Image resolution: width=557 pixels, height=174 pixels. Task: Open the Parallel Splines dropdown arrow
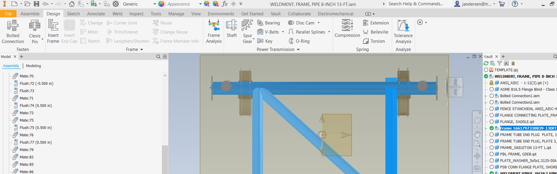329,32
